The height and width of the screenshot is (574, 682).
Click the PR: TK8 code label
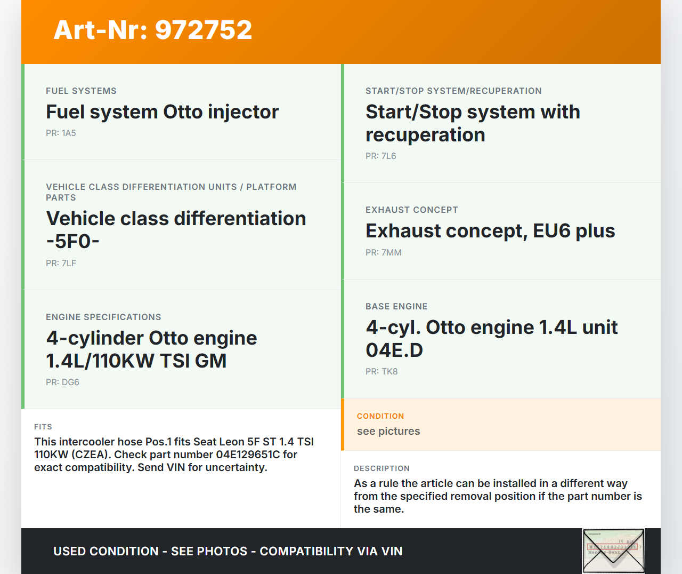pyautogui.click(x=381, y=371)
